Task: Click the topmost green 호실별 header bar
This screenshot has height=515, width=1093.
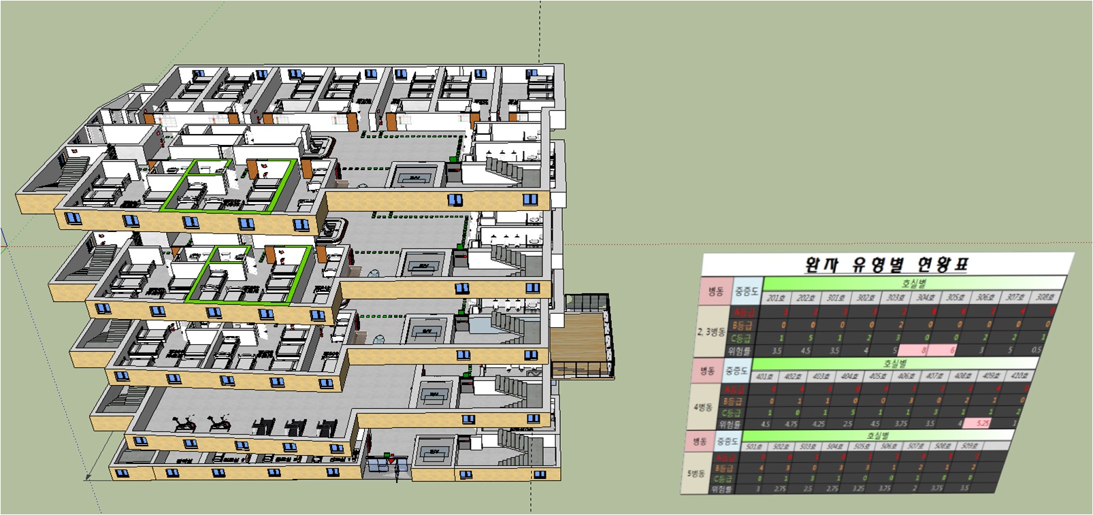Action: pyautogui.click(x=912, y=283)
